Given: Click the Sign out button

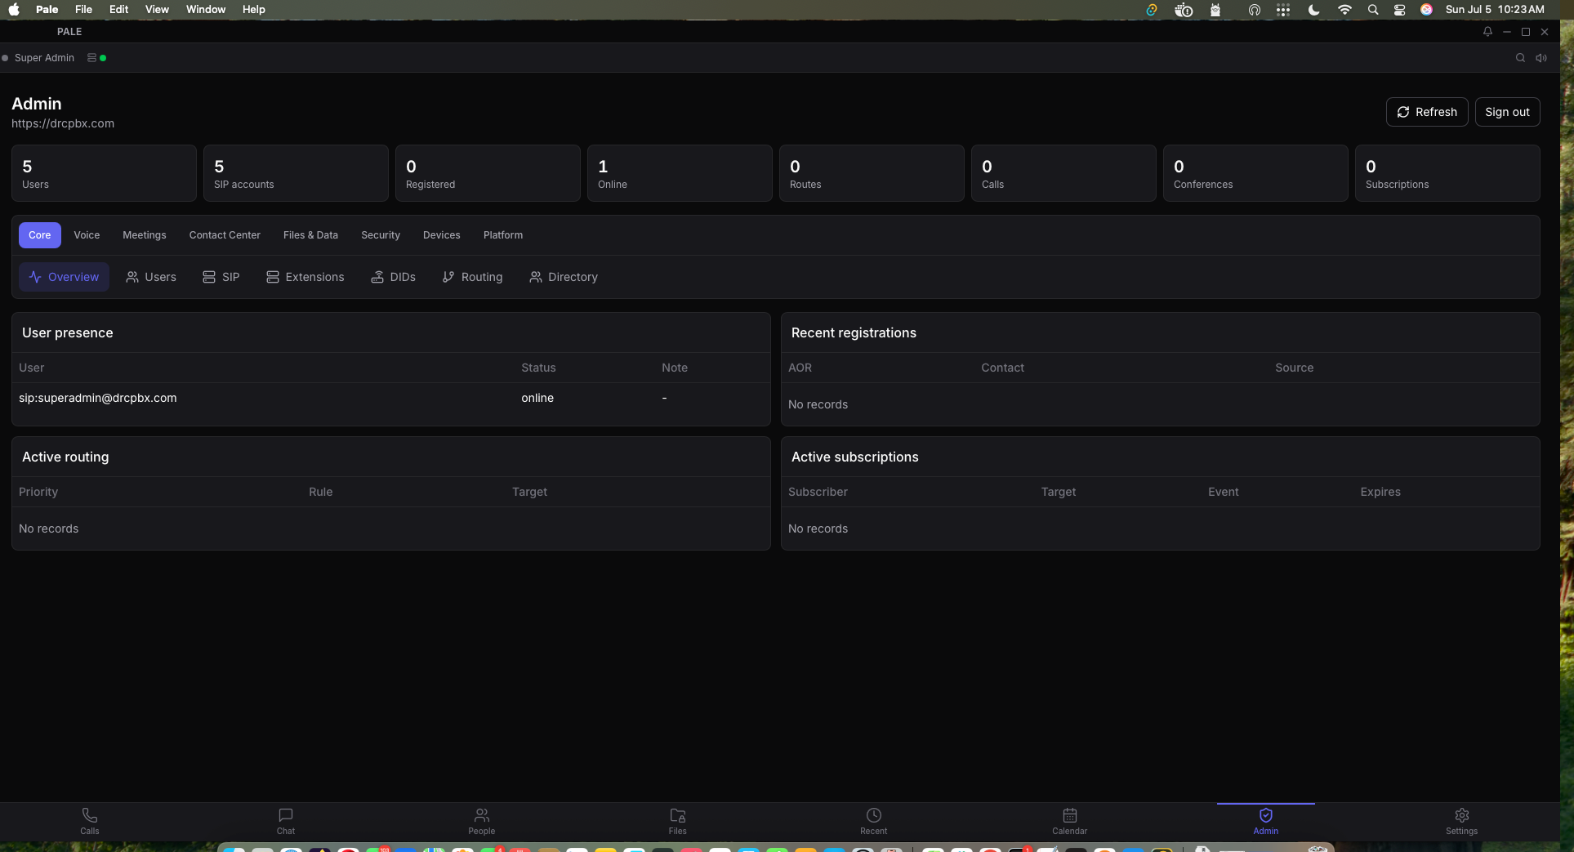Looking at the screenshot, I should pyautogui.click(x=1507, y=112).
